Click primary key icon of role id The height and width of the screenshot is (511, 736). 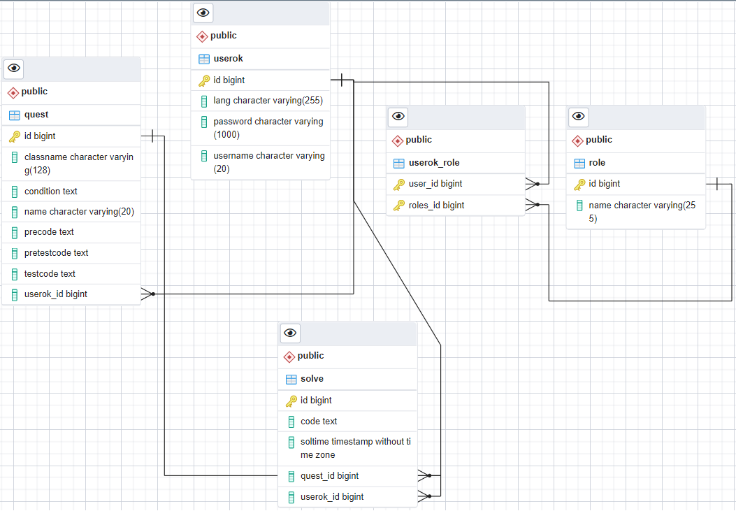point(579,185)
